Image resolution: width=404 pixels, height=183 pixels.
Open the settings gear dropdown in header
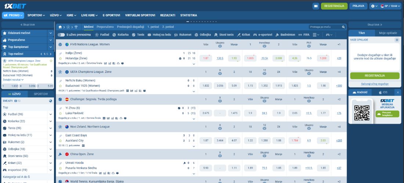[374, 6]
